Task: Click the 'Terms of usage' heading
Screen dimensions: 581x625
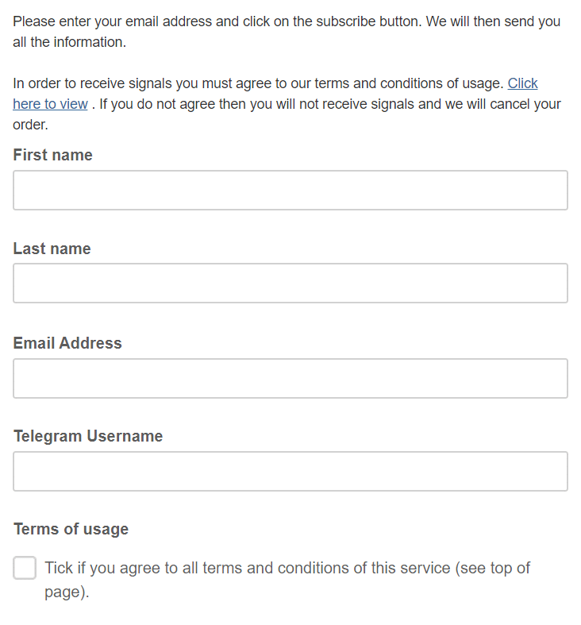Action: tap(71, 529)
